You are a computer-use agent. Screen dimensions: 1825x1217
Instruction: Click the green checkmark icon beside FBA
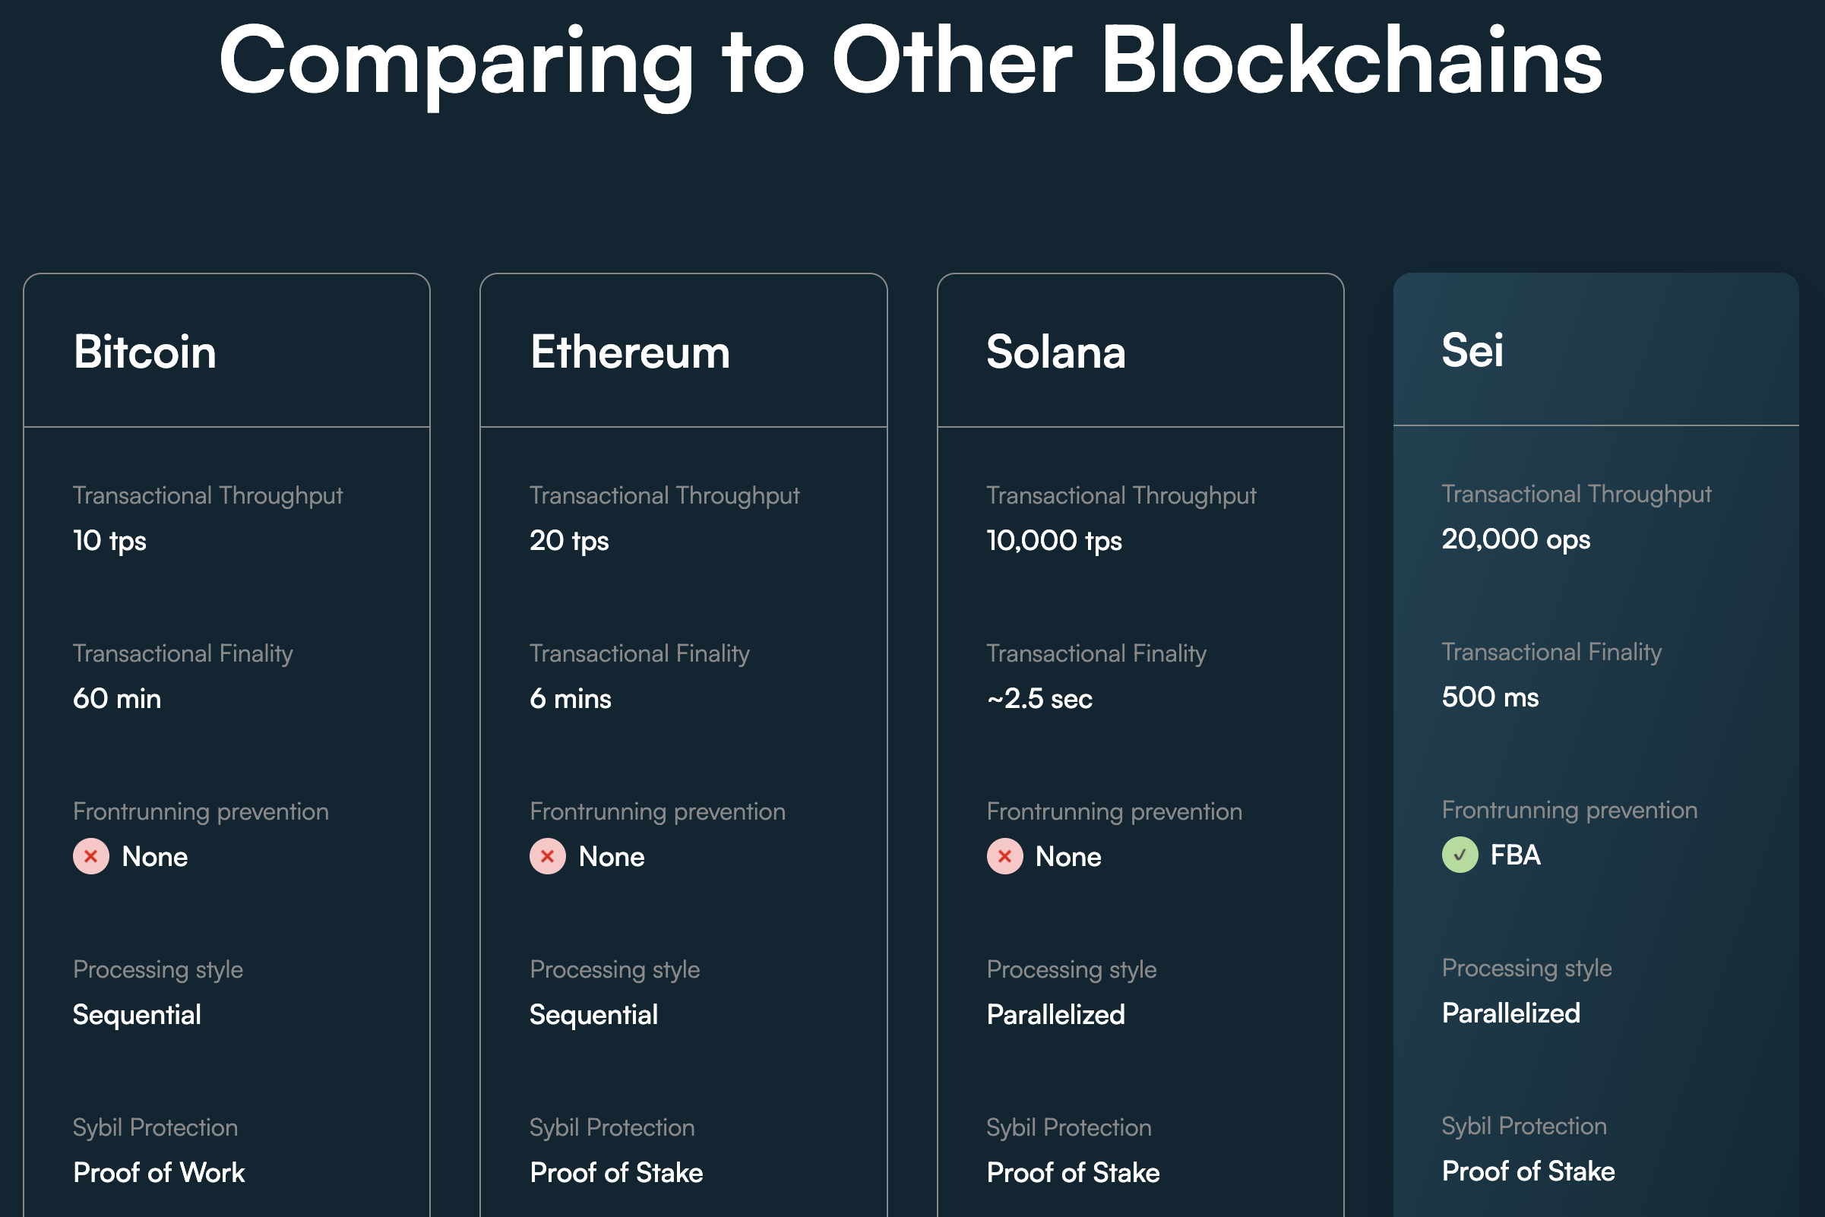1460,855
